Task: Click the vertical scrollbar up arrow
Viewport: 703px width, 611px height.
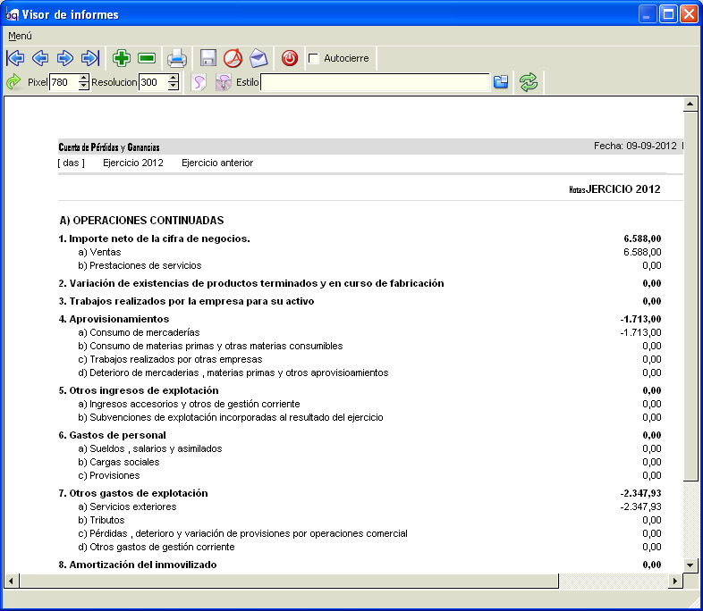Action: [690, 105]
